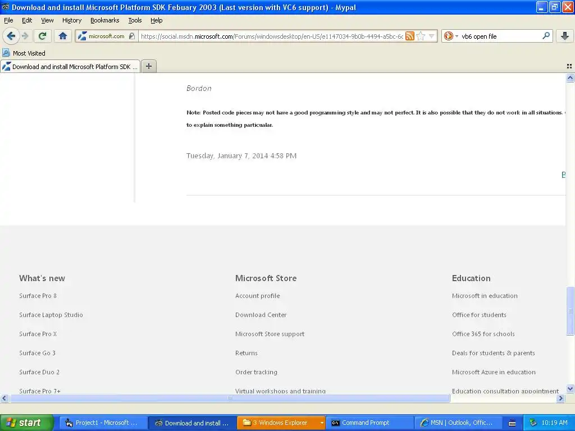575x431 pixels.
Task: Click in the URL address field
Action: pos(271,36)
